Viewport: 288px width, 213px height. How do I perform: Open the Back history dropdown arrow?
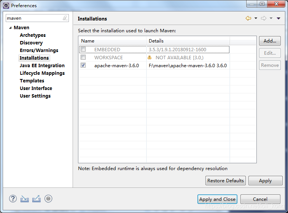tap(256, 18)
